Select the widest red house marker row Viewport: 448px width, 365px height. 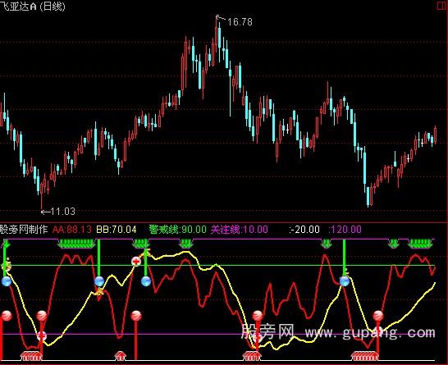(x=364, y=356)
